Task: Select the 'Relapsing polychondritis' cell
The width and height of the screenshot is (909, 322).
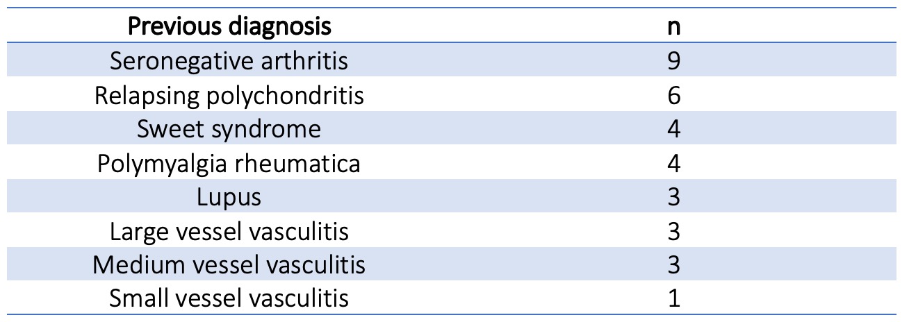Action: [x=229, y=95]
